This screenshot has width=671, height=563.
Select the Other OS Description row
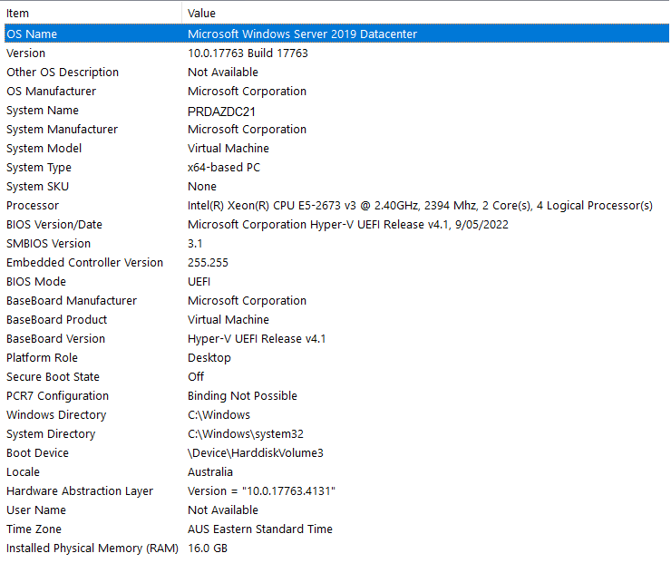pos(336,72)
